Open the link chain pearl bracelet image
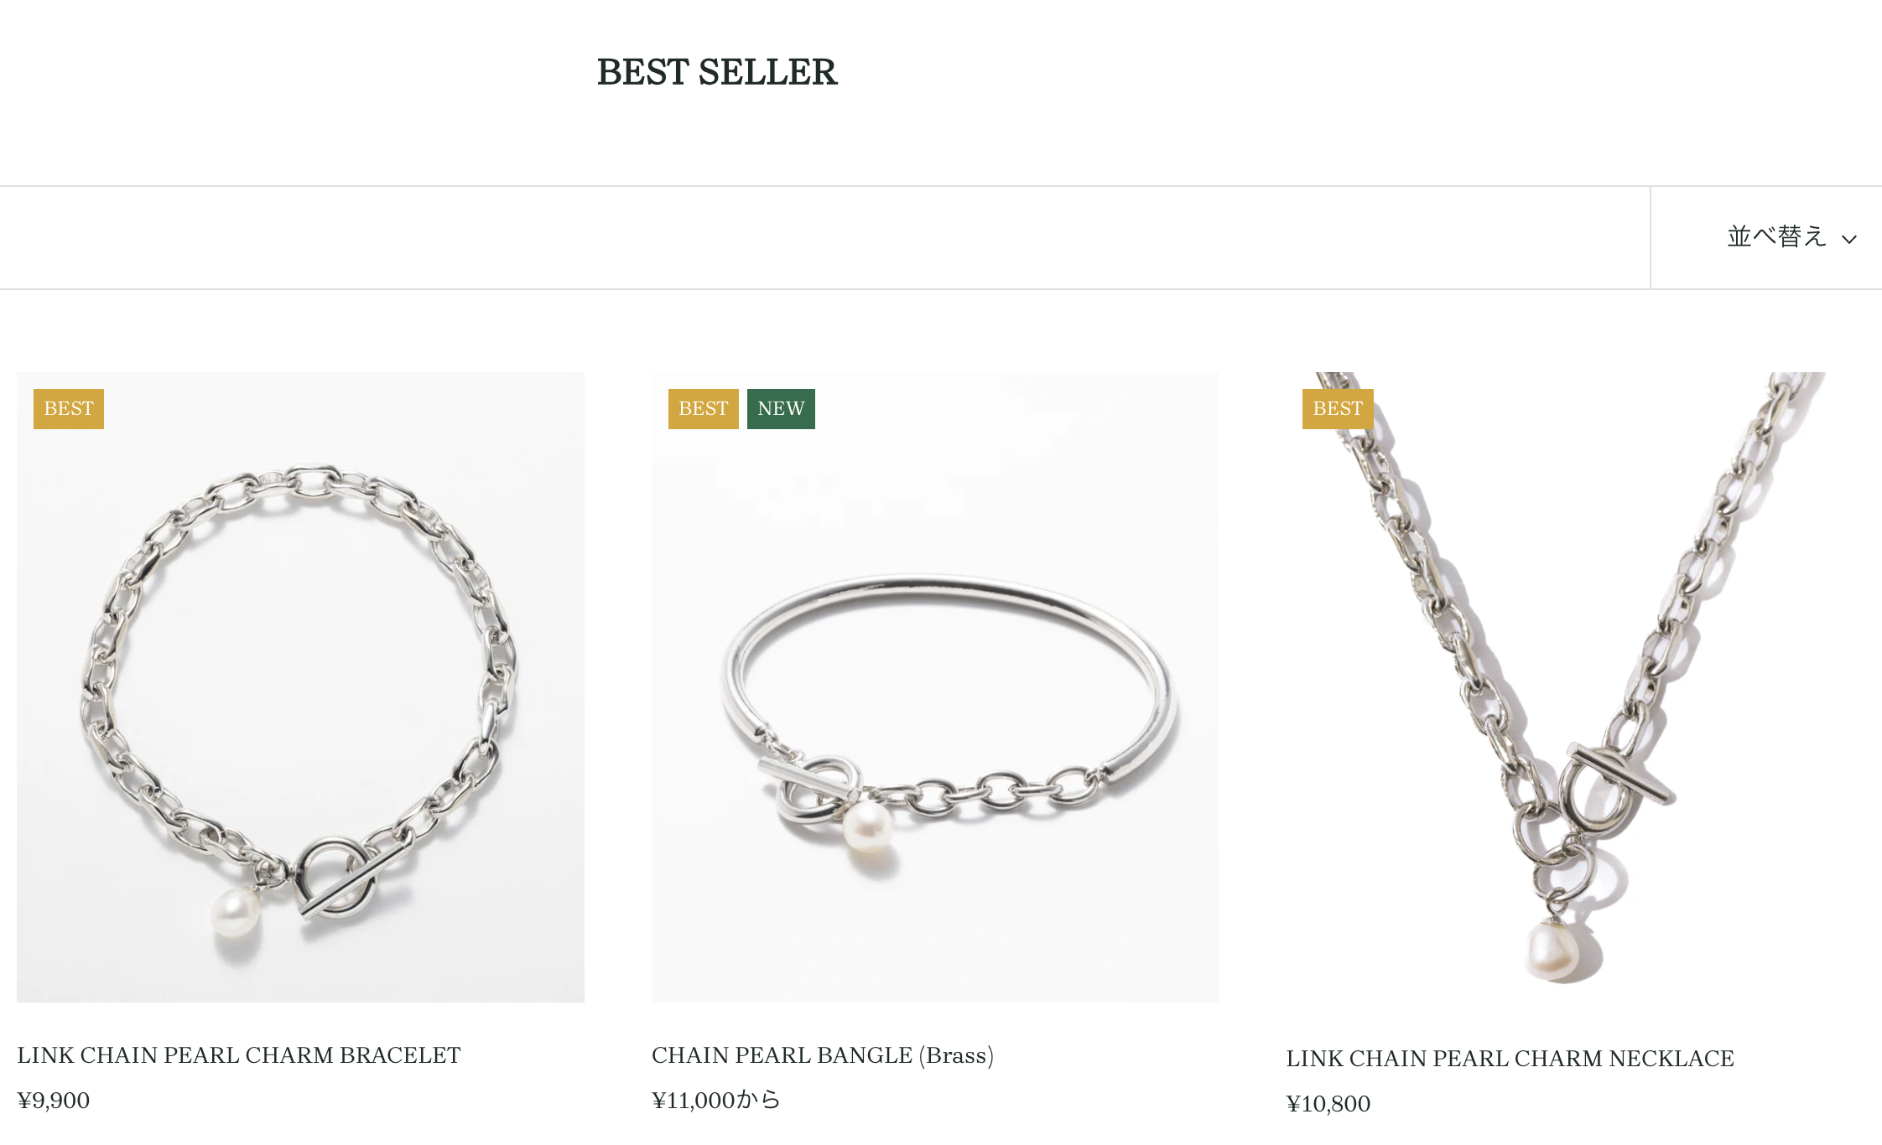The width and height of the screenshot is (1882, 1145). pos(300,686)
